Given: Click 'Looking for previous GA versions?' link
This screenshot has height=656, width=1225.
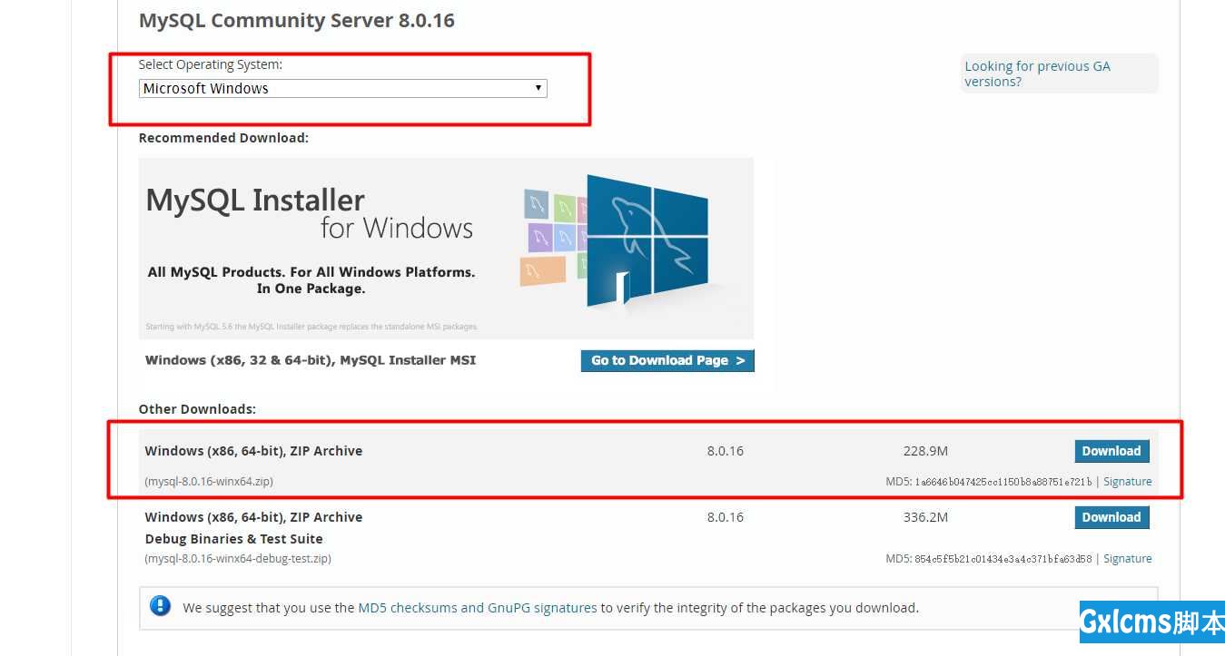Looking at the screenshot, I should pos(1037,73).
